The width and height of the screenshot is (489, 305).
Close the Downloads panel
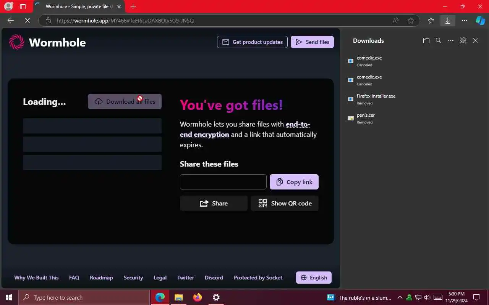(475, 40)
